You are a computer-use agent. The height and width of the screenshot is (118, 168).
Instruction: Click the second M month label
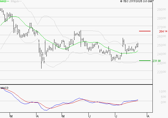click(63, 116)
